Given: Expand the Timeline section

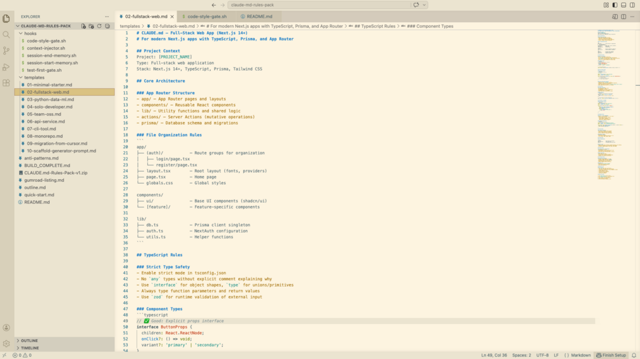Looking at the screenshot, I should click(30, 348).
